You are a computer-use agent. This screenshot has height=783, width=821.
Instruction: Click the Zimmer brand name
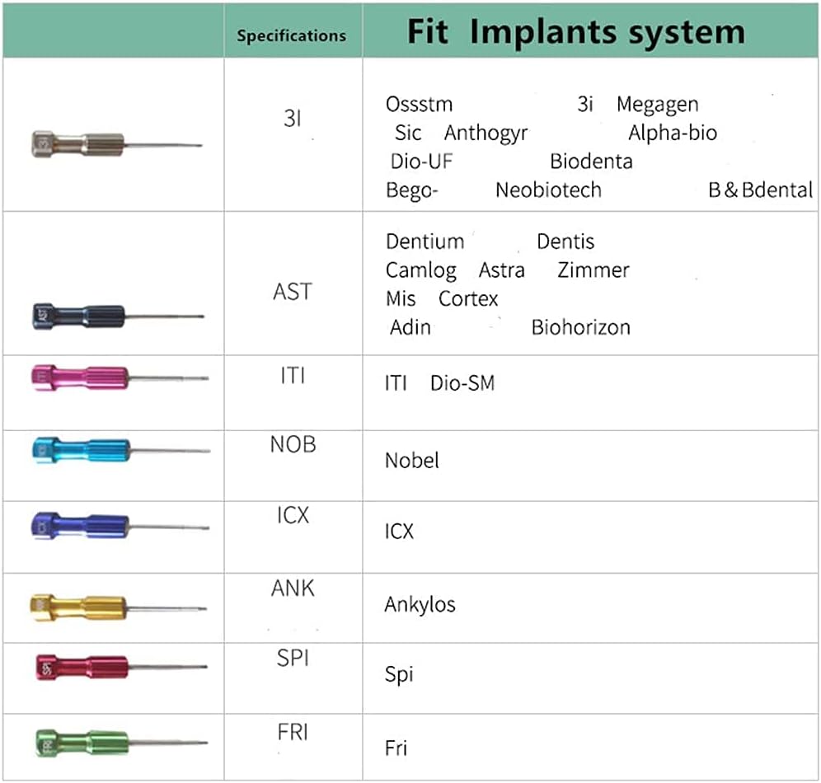(593, 270)
